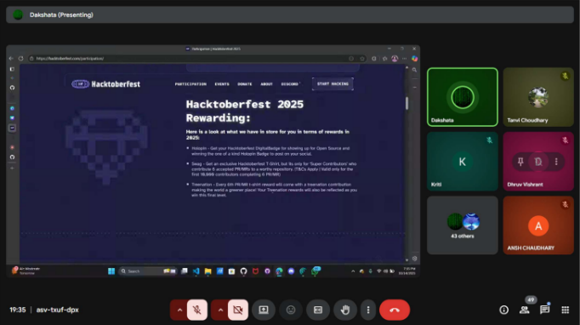
Task: Click the taskbar Search box
Action: (147, 271)
